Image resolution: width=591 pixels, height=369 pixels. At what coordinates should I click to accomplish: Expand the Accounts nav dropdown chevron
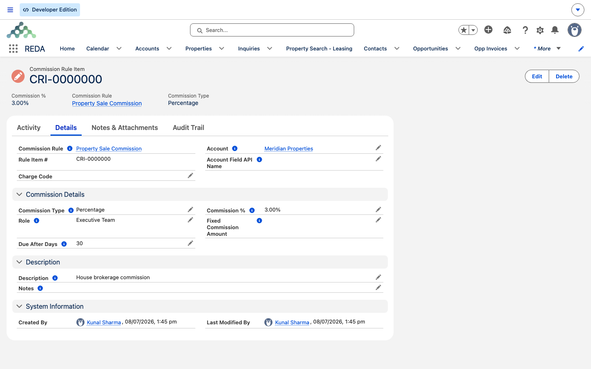click(169, 48)
